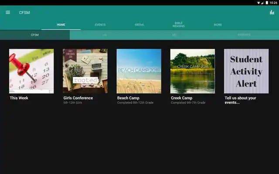Click the CFSM title in header

(x=24, y=13)
